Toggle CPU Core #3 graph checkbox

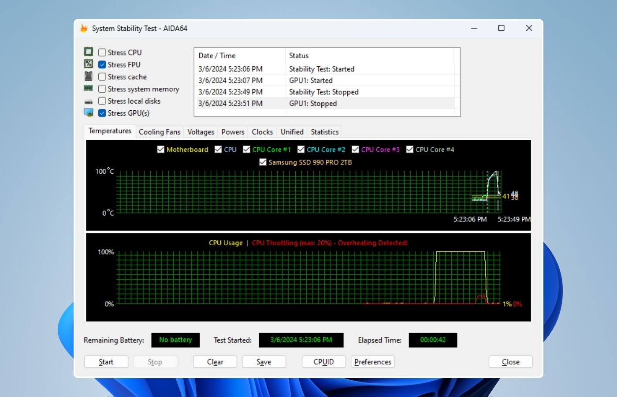coord(355,150)
